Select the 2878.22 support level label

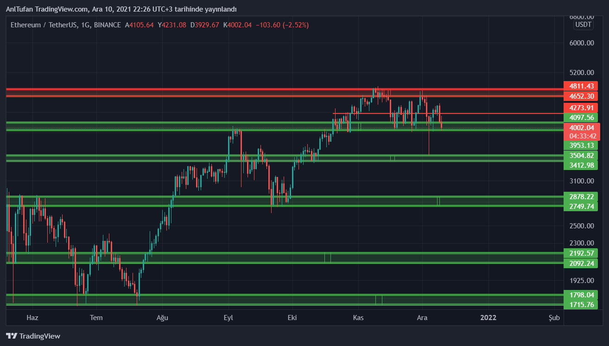coord(581,197)
